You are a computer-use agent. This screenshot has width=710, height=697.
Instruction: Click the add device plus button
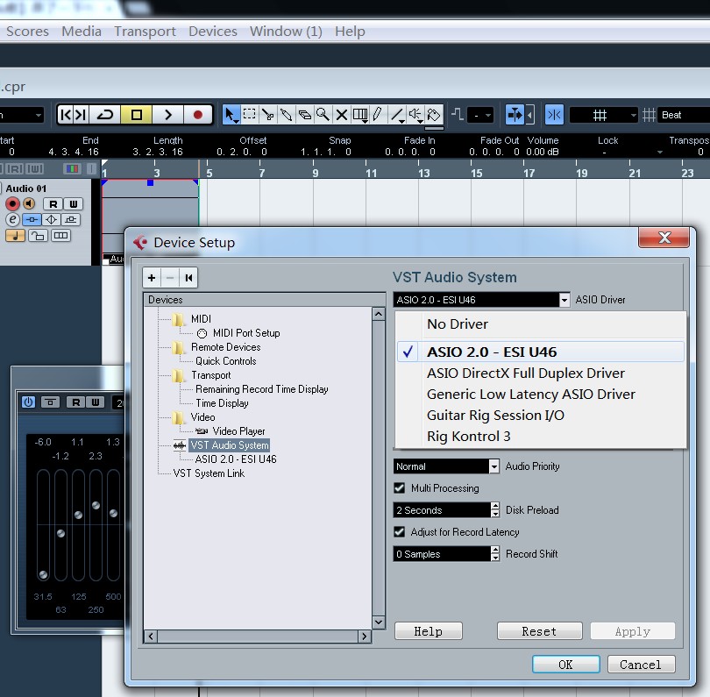click(x=152, y=278)
